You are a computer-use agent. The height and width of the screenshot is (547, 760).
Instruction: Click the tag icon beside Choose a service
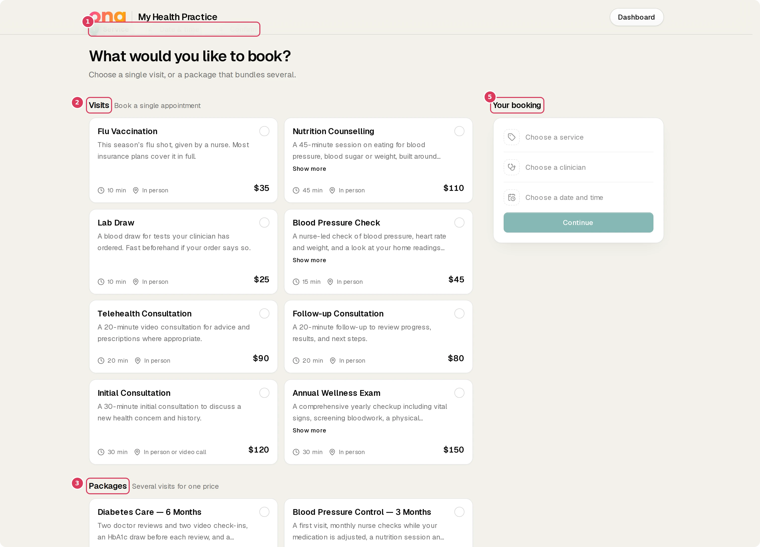511,137
